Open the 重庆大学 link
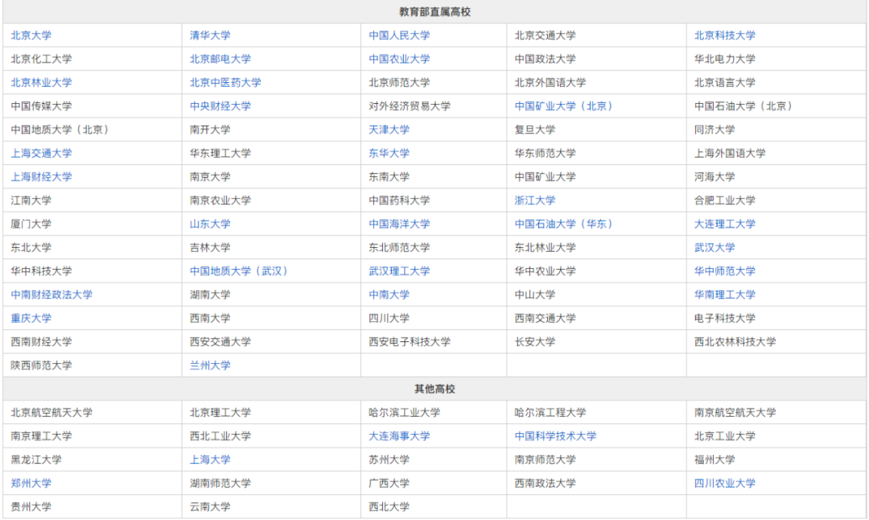The width and height of the screenshot is (869, 520). pos(31,318)
